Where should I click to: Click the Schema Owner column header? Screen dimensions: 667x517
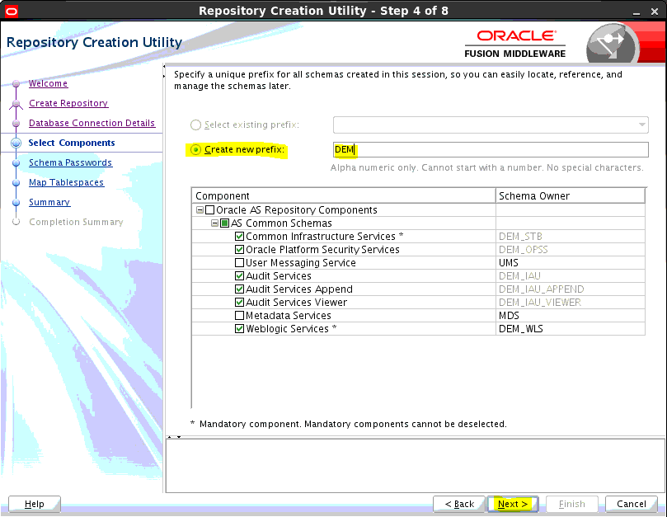coord(571,195)
